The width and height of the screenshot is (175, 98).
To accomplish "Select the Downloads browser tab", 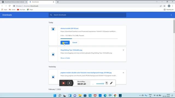I will [41, 2].
